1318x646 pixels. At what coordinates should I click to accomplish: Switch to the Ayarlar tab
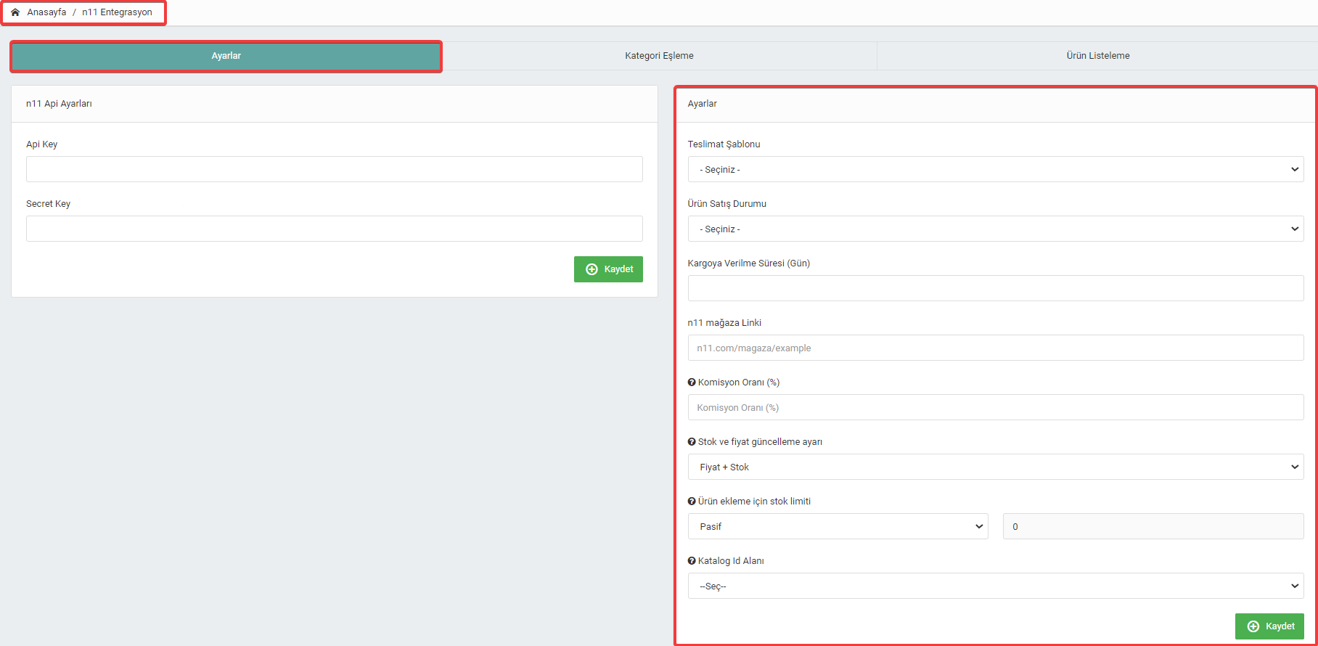coord(226,56)
